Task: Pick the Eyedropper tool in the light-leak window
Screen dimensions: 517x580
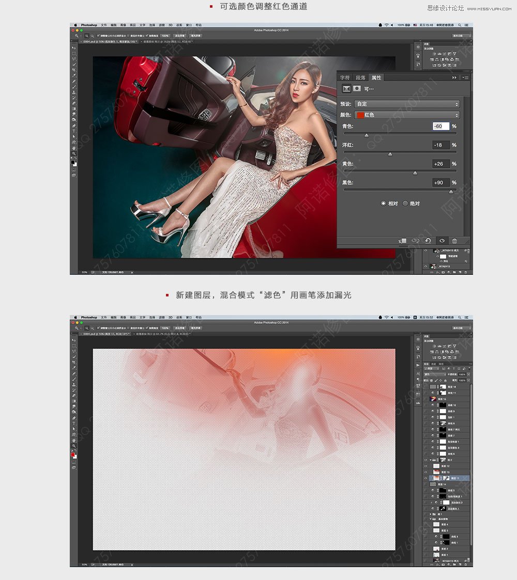Action: tap(74, 368)
